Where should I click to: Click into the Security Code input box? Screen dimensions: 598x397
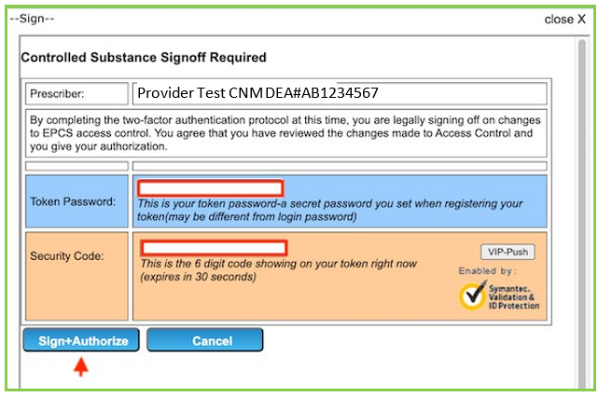point(214,248)
